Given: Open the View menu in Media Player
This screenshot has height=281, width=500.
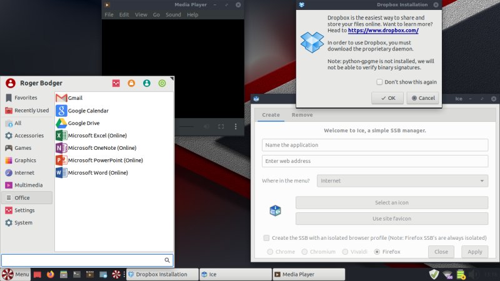Looking at the screenshot, I should (x=141, y=15).
